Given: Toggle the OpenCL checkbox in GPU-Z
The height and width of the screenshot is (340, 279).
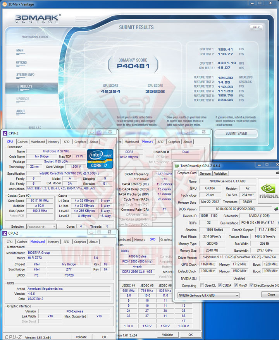Looking at the screenshot, I should [202, 285].
